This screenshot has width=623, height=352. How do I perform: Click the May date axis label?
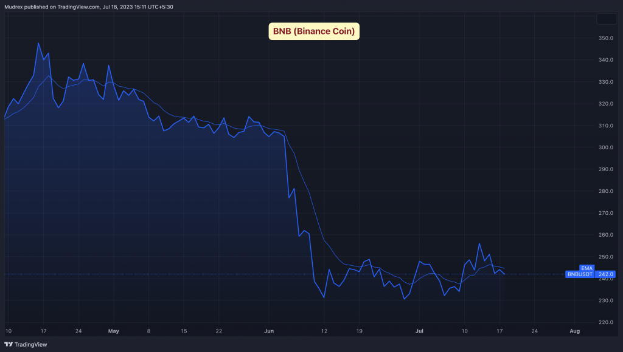[114, 331]
